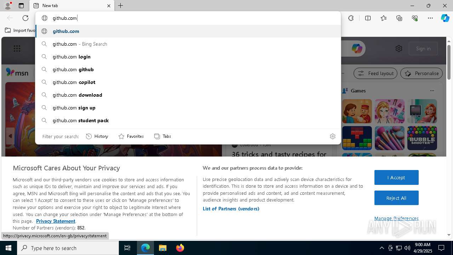453x255 pixels.
Task: Open the tab actions menu icon
Action: [x=21, y=6]
